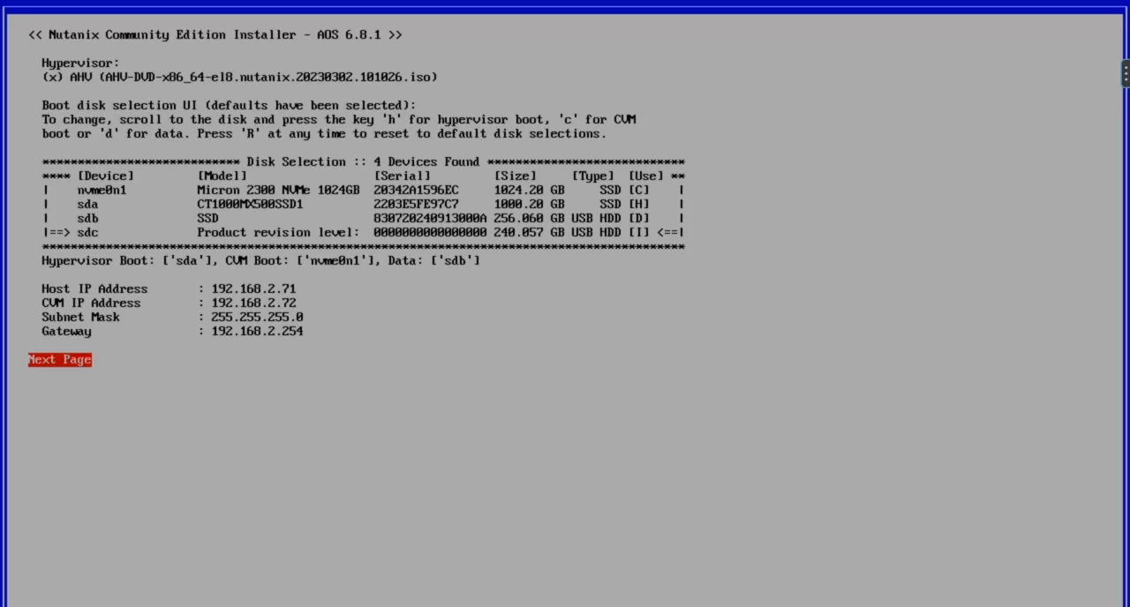Click the [C] use marker for nvme0n1
This screenshot has width=1130, height=607.
tap(638, 190)
